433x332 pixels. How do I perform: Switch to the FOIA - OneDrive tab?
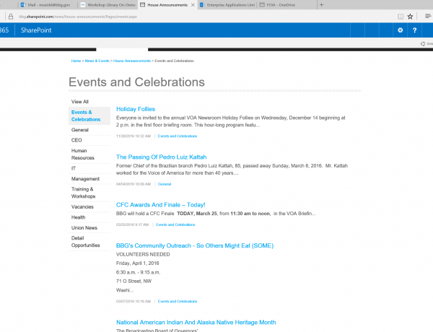tap(287, 5)
